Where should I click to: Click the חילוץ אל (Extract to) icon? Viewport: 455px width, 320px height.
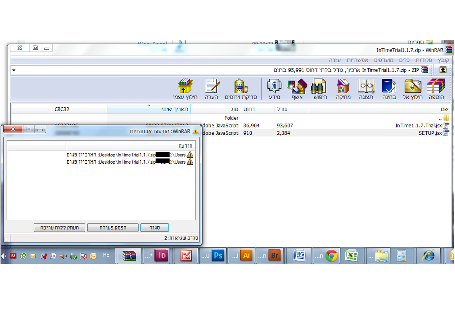click(413, 89)
